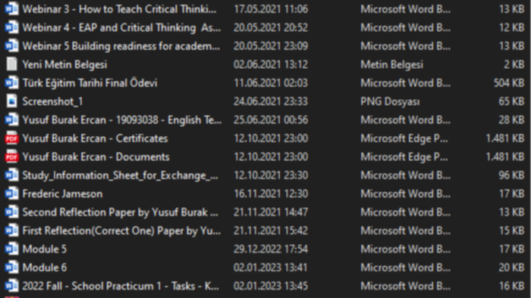Click date 20.05.2021 23:09
The image size is (531, 298).
point(271,46)
